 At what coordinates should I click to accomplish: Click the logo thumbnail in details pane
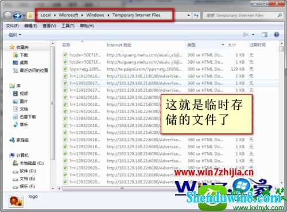pyautogui.click(x=16, y=201)
